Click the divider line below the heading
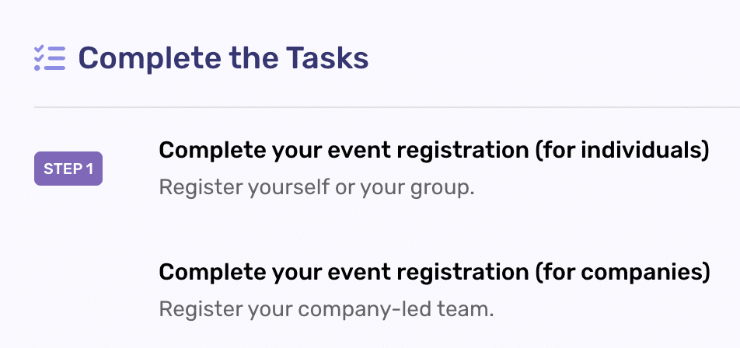This screenshot has width=740, height=348. [x=387, y=107]
